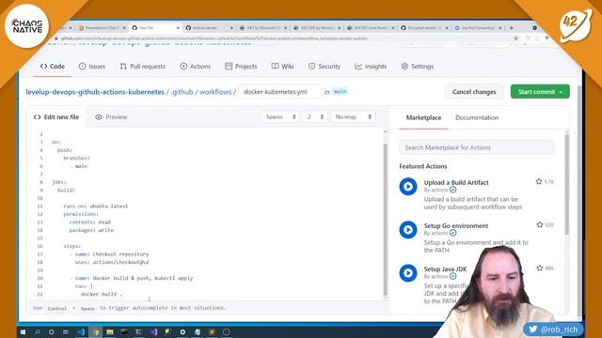The image size is (602, 338).
Task: Click the levelup-devops-github-actions-kubernetes breadcrumb link
Action: pos(95,92)
